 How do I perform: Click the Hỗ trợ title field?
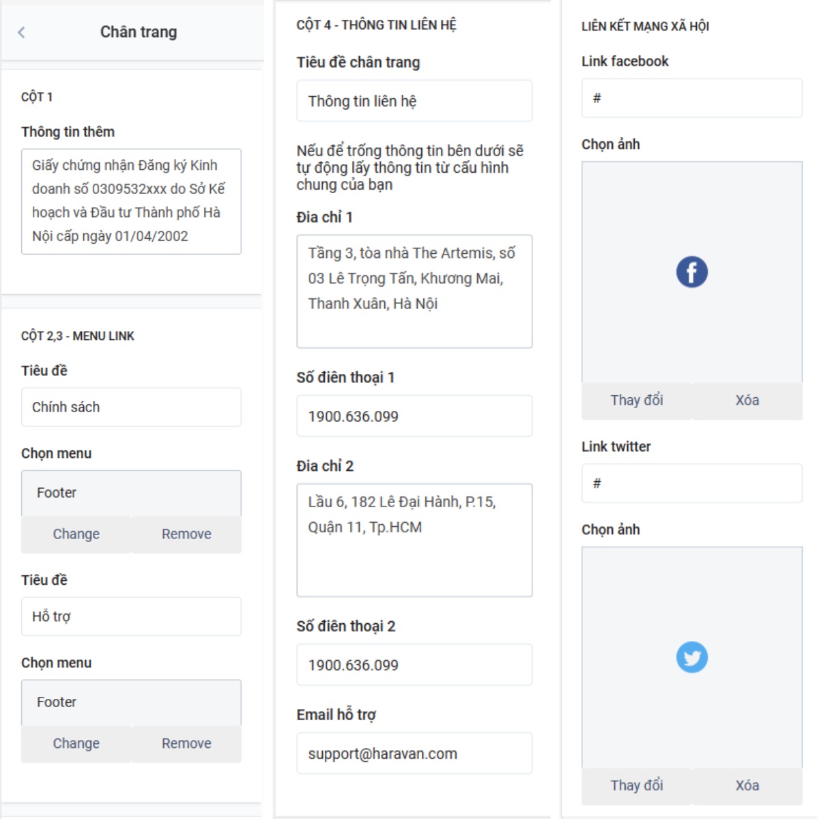pyautogui.click(x=131, y=616)
